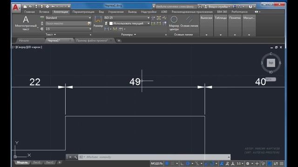298x167 pixels.
Task: Open the AutoCAD application menu logo button
Action: click(x=16, y=8)
